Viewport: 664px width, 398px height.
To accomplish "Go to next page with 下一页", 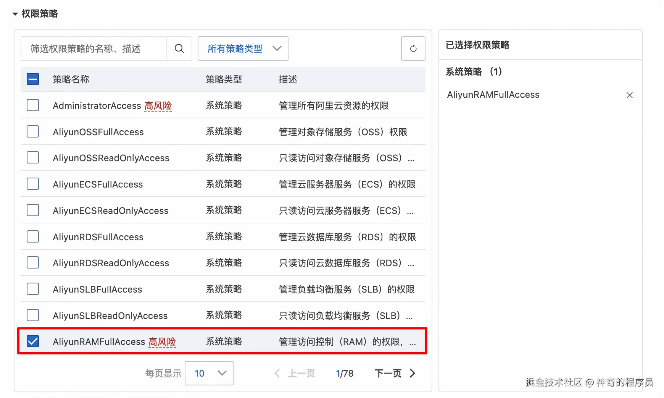I will pyautogui.click(x=395, y=373).
